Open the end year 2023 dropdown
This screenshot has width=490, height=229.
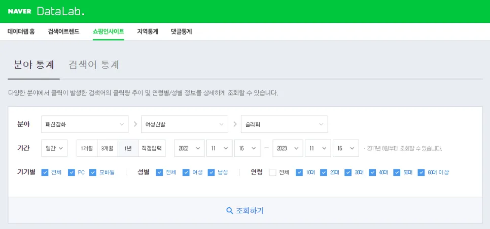coord(288,148)
